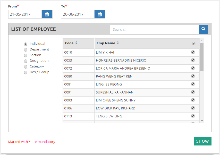Select the Department radio option

[26, 50]
